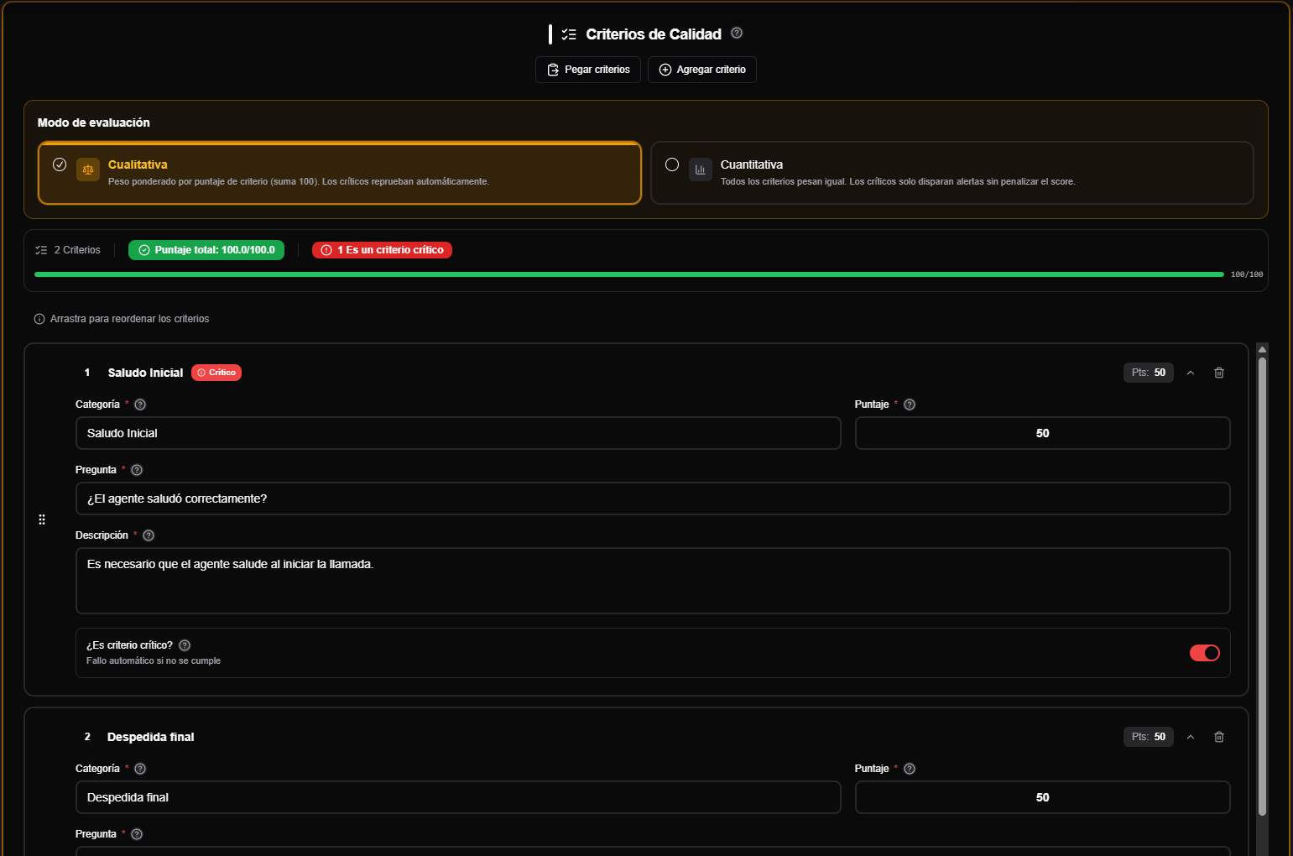This screenshot has height=856, width=1293.
Task: Focus the Descripción text area of Saludo Inicial
Action: click(653, 581)
